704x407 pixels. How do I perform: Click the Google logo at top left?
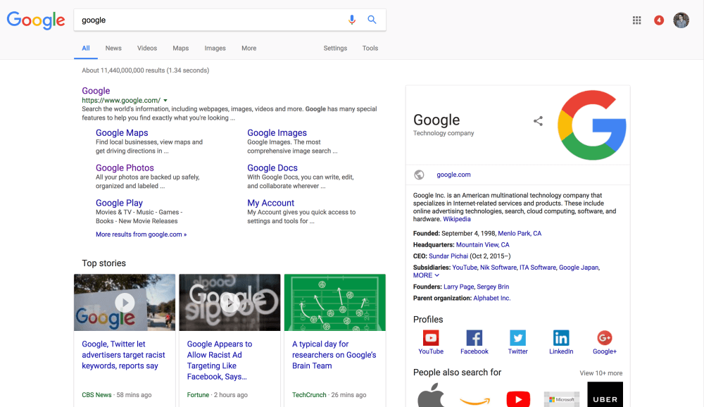click(x=36, y=20)
